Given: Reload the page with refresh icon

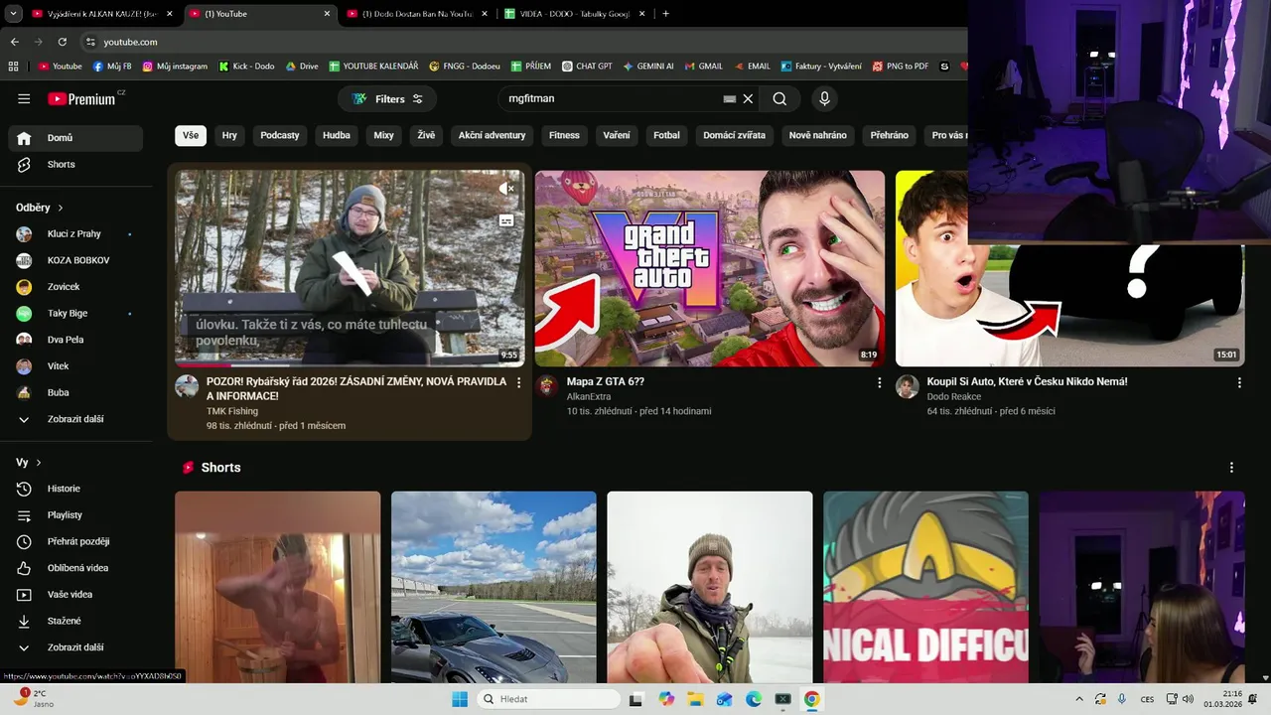Looking at the screenshot, I should coord(62,42).
